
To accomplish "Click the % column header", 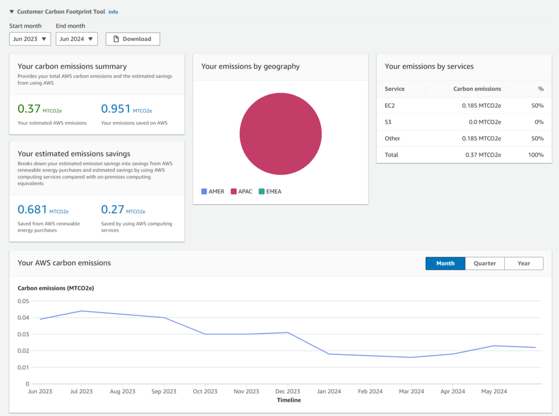I will coord(541,88).
